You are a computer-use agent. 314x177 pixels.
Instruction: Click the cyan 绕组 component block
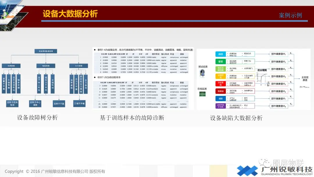[x=220, y=54]
